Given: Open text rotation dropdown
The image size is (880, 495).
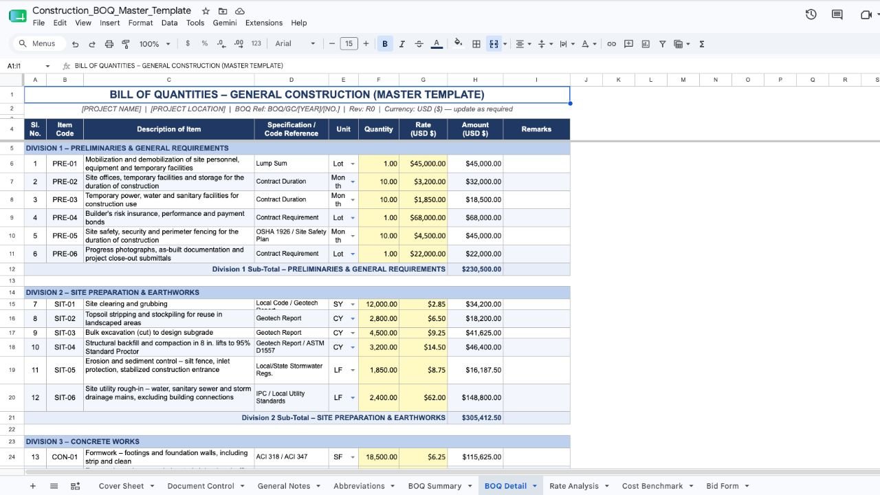Looking at the screenshot, I should 589,44.
